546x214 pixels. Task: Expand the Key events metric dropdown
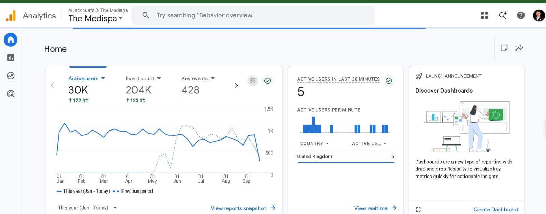[198, 78]
